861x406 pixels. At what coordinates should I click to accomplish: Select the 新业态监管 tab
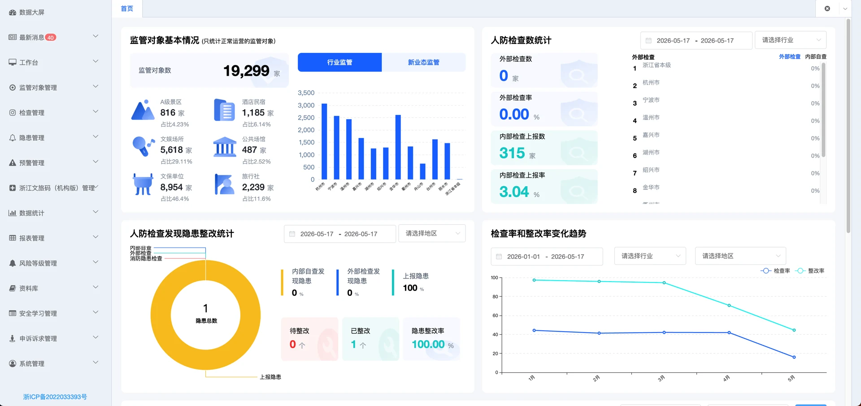[x=423, y=62]
